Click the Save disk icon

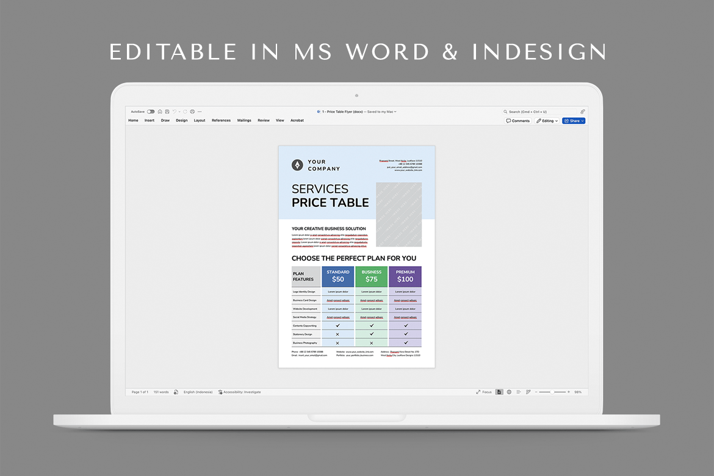coord(167,112)
